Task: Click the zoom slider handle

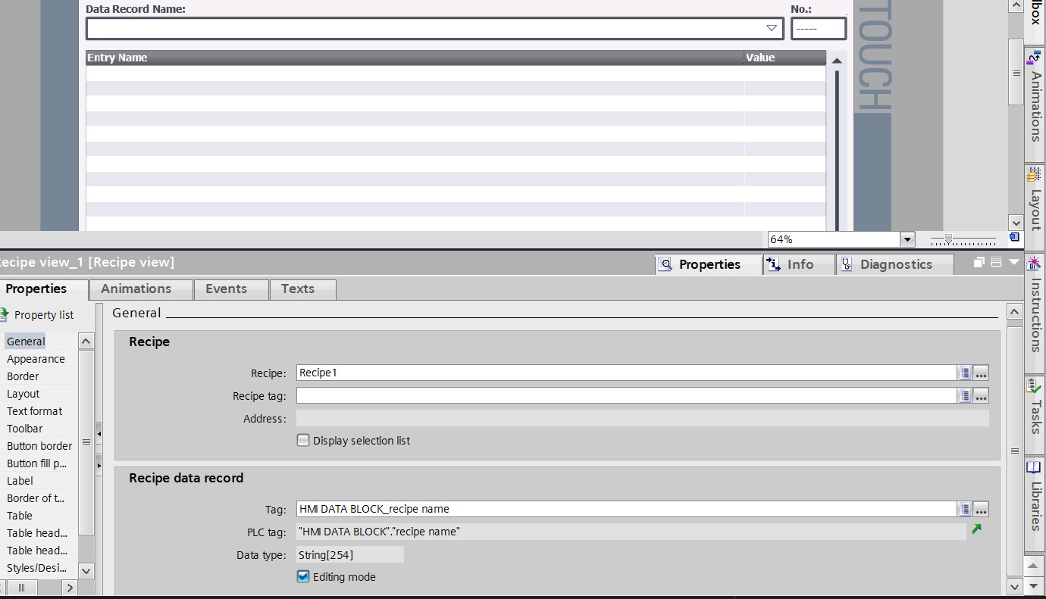Action: coord(947,239)
